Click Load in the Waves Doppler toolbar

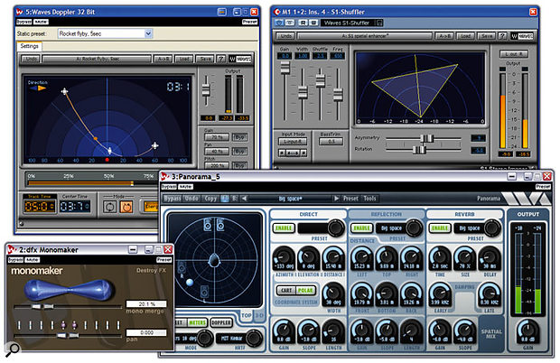pos(184,59)
